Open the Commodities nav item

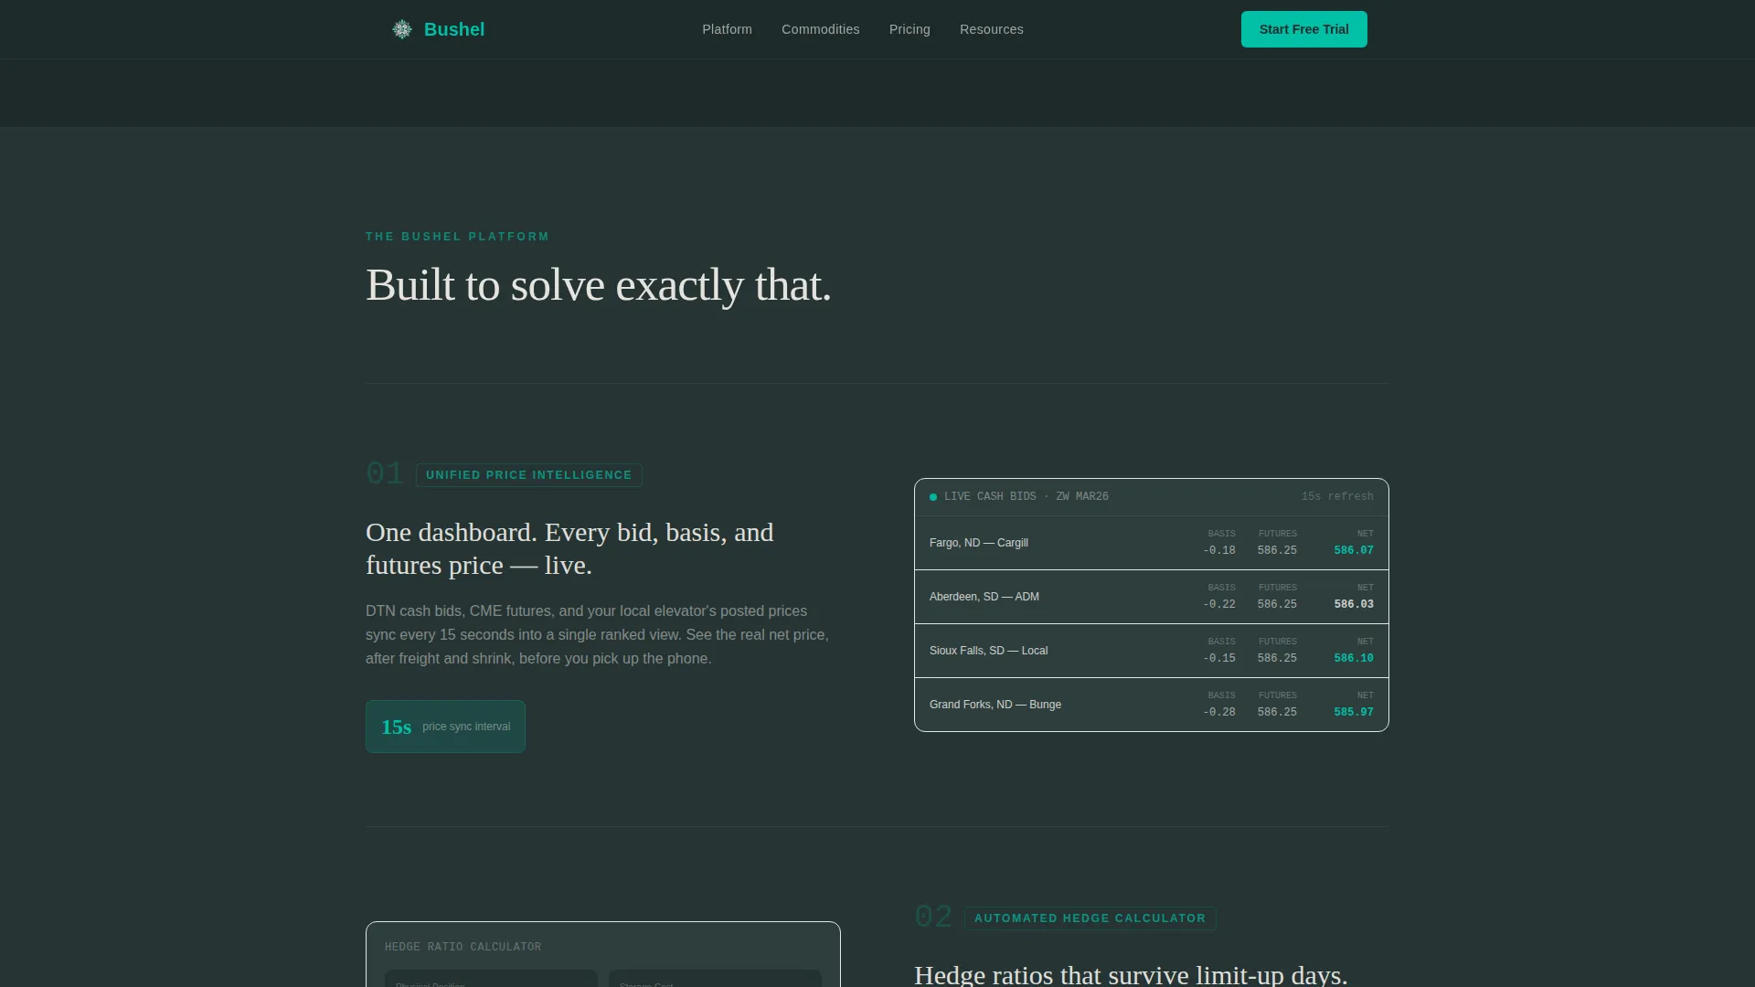820,29
